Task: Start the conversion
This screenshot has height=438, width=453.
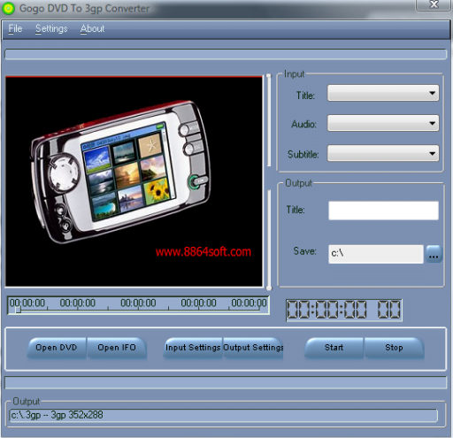Action: click(x=334, y=348)
